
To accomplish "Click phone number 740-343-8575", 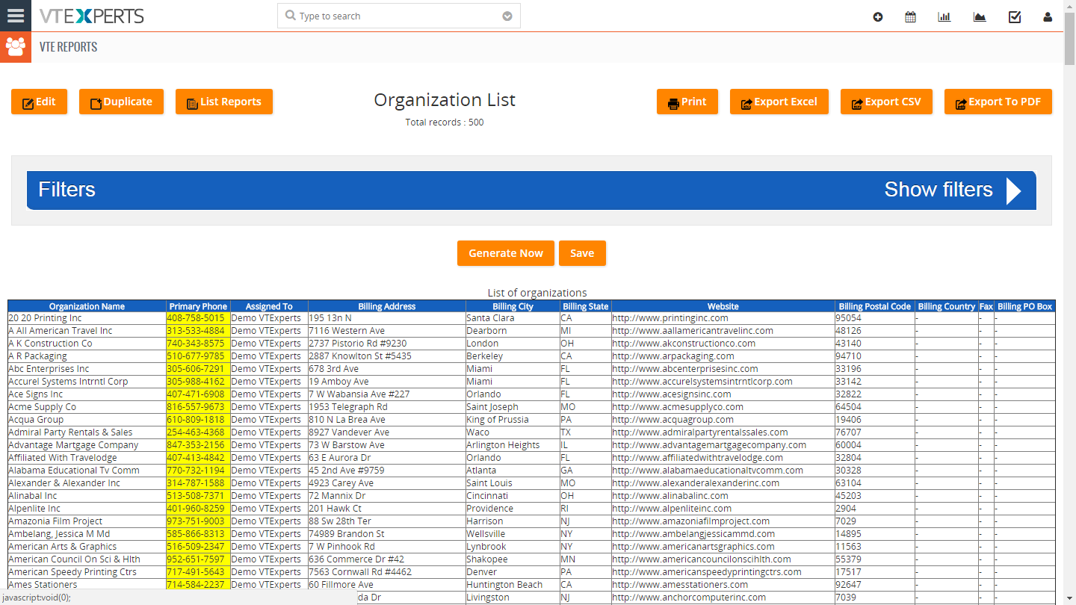I will (x=196, y=344).
